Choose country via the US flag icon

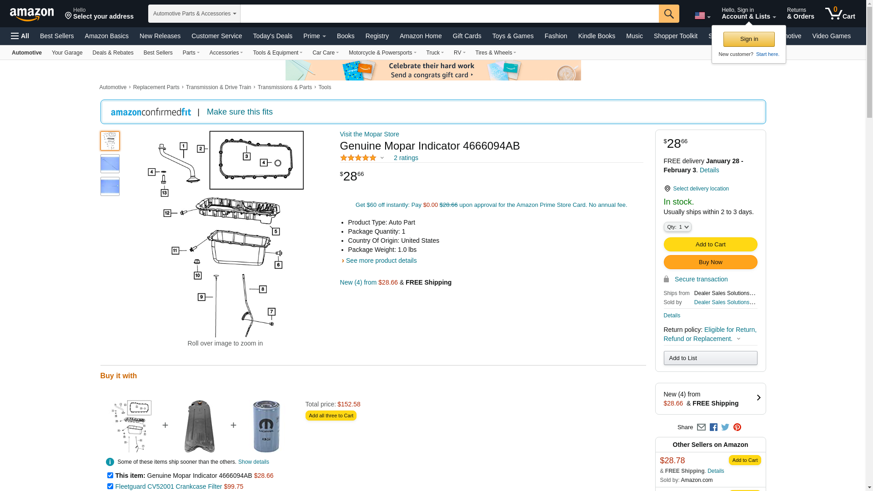(x=702, y=16)
